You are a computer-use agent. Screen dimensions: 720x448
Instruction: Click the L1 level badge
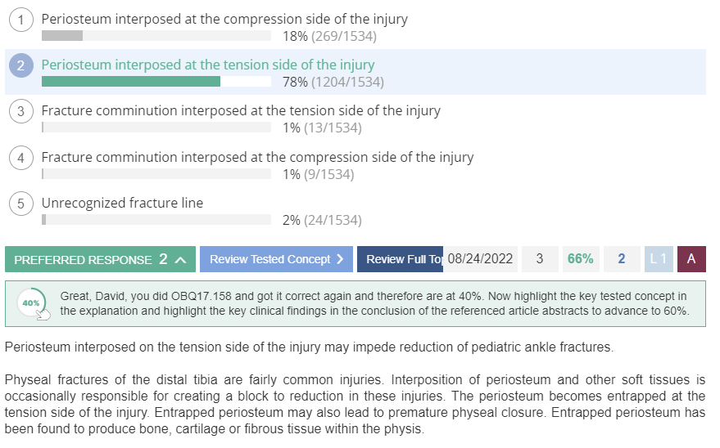[659, 259]
